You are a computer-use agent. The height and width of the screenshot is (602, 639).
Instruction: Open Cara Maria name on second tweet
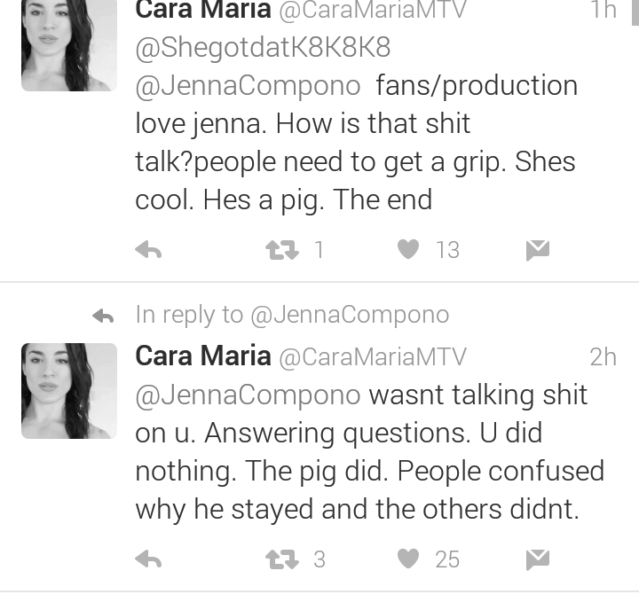click(x=203, y=356)
